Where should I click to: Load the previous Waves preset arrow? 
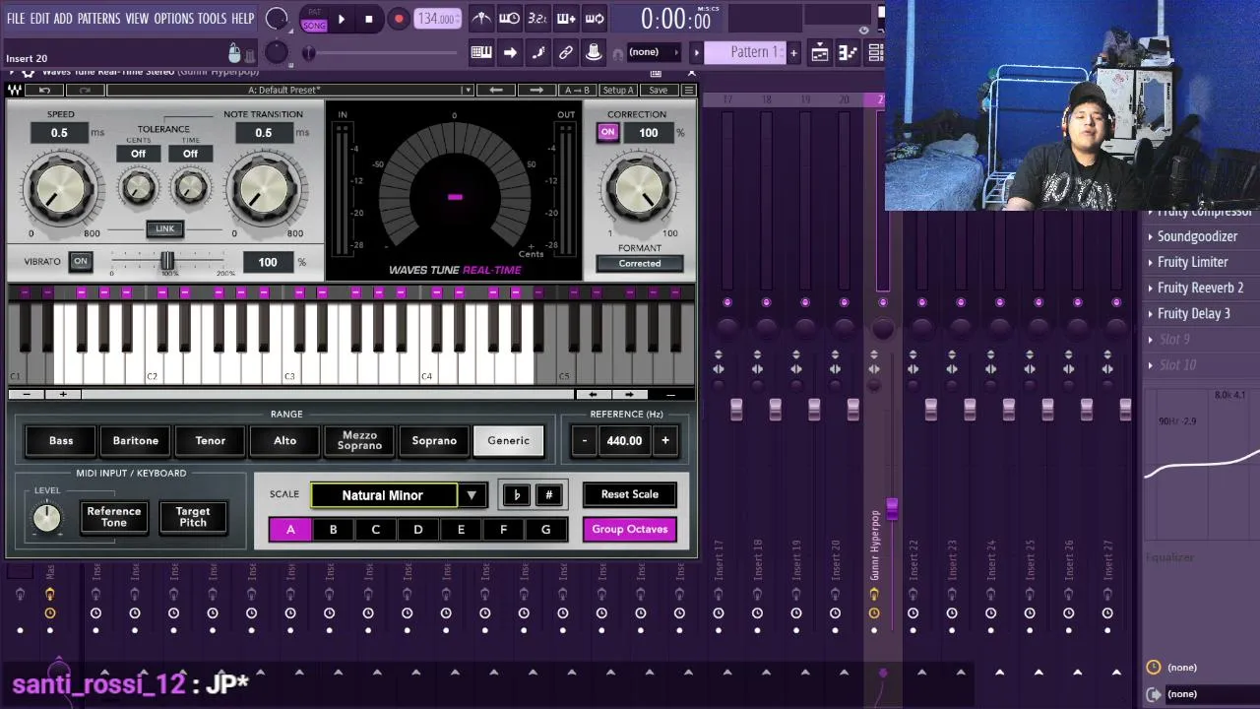point(496,90)
